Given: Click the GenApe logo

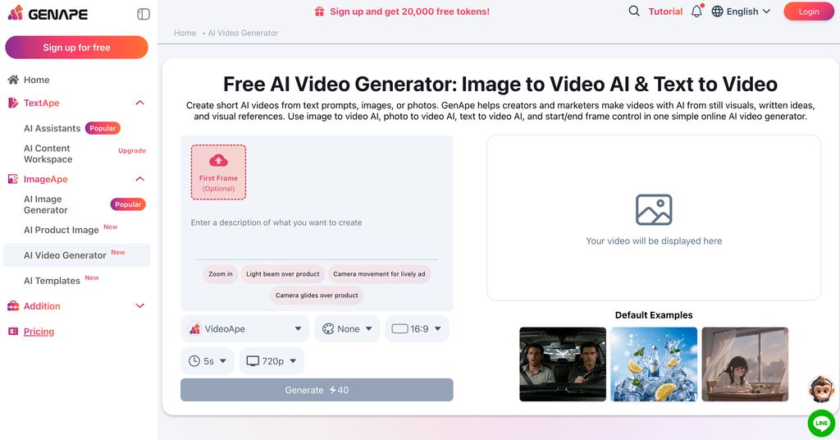Looking at the screenshot, I should point(48,13).
